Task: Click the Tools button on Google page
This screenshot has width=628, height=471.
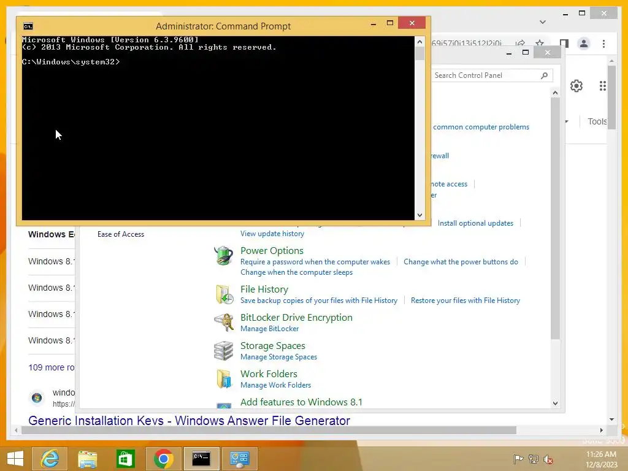Action: point(597,121)
